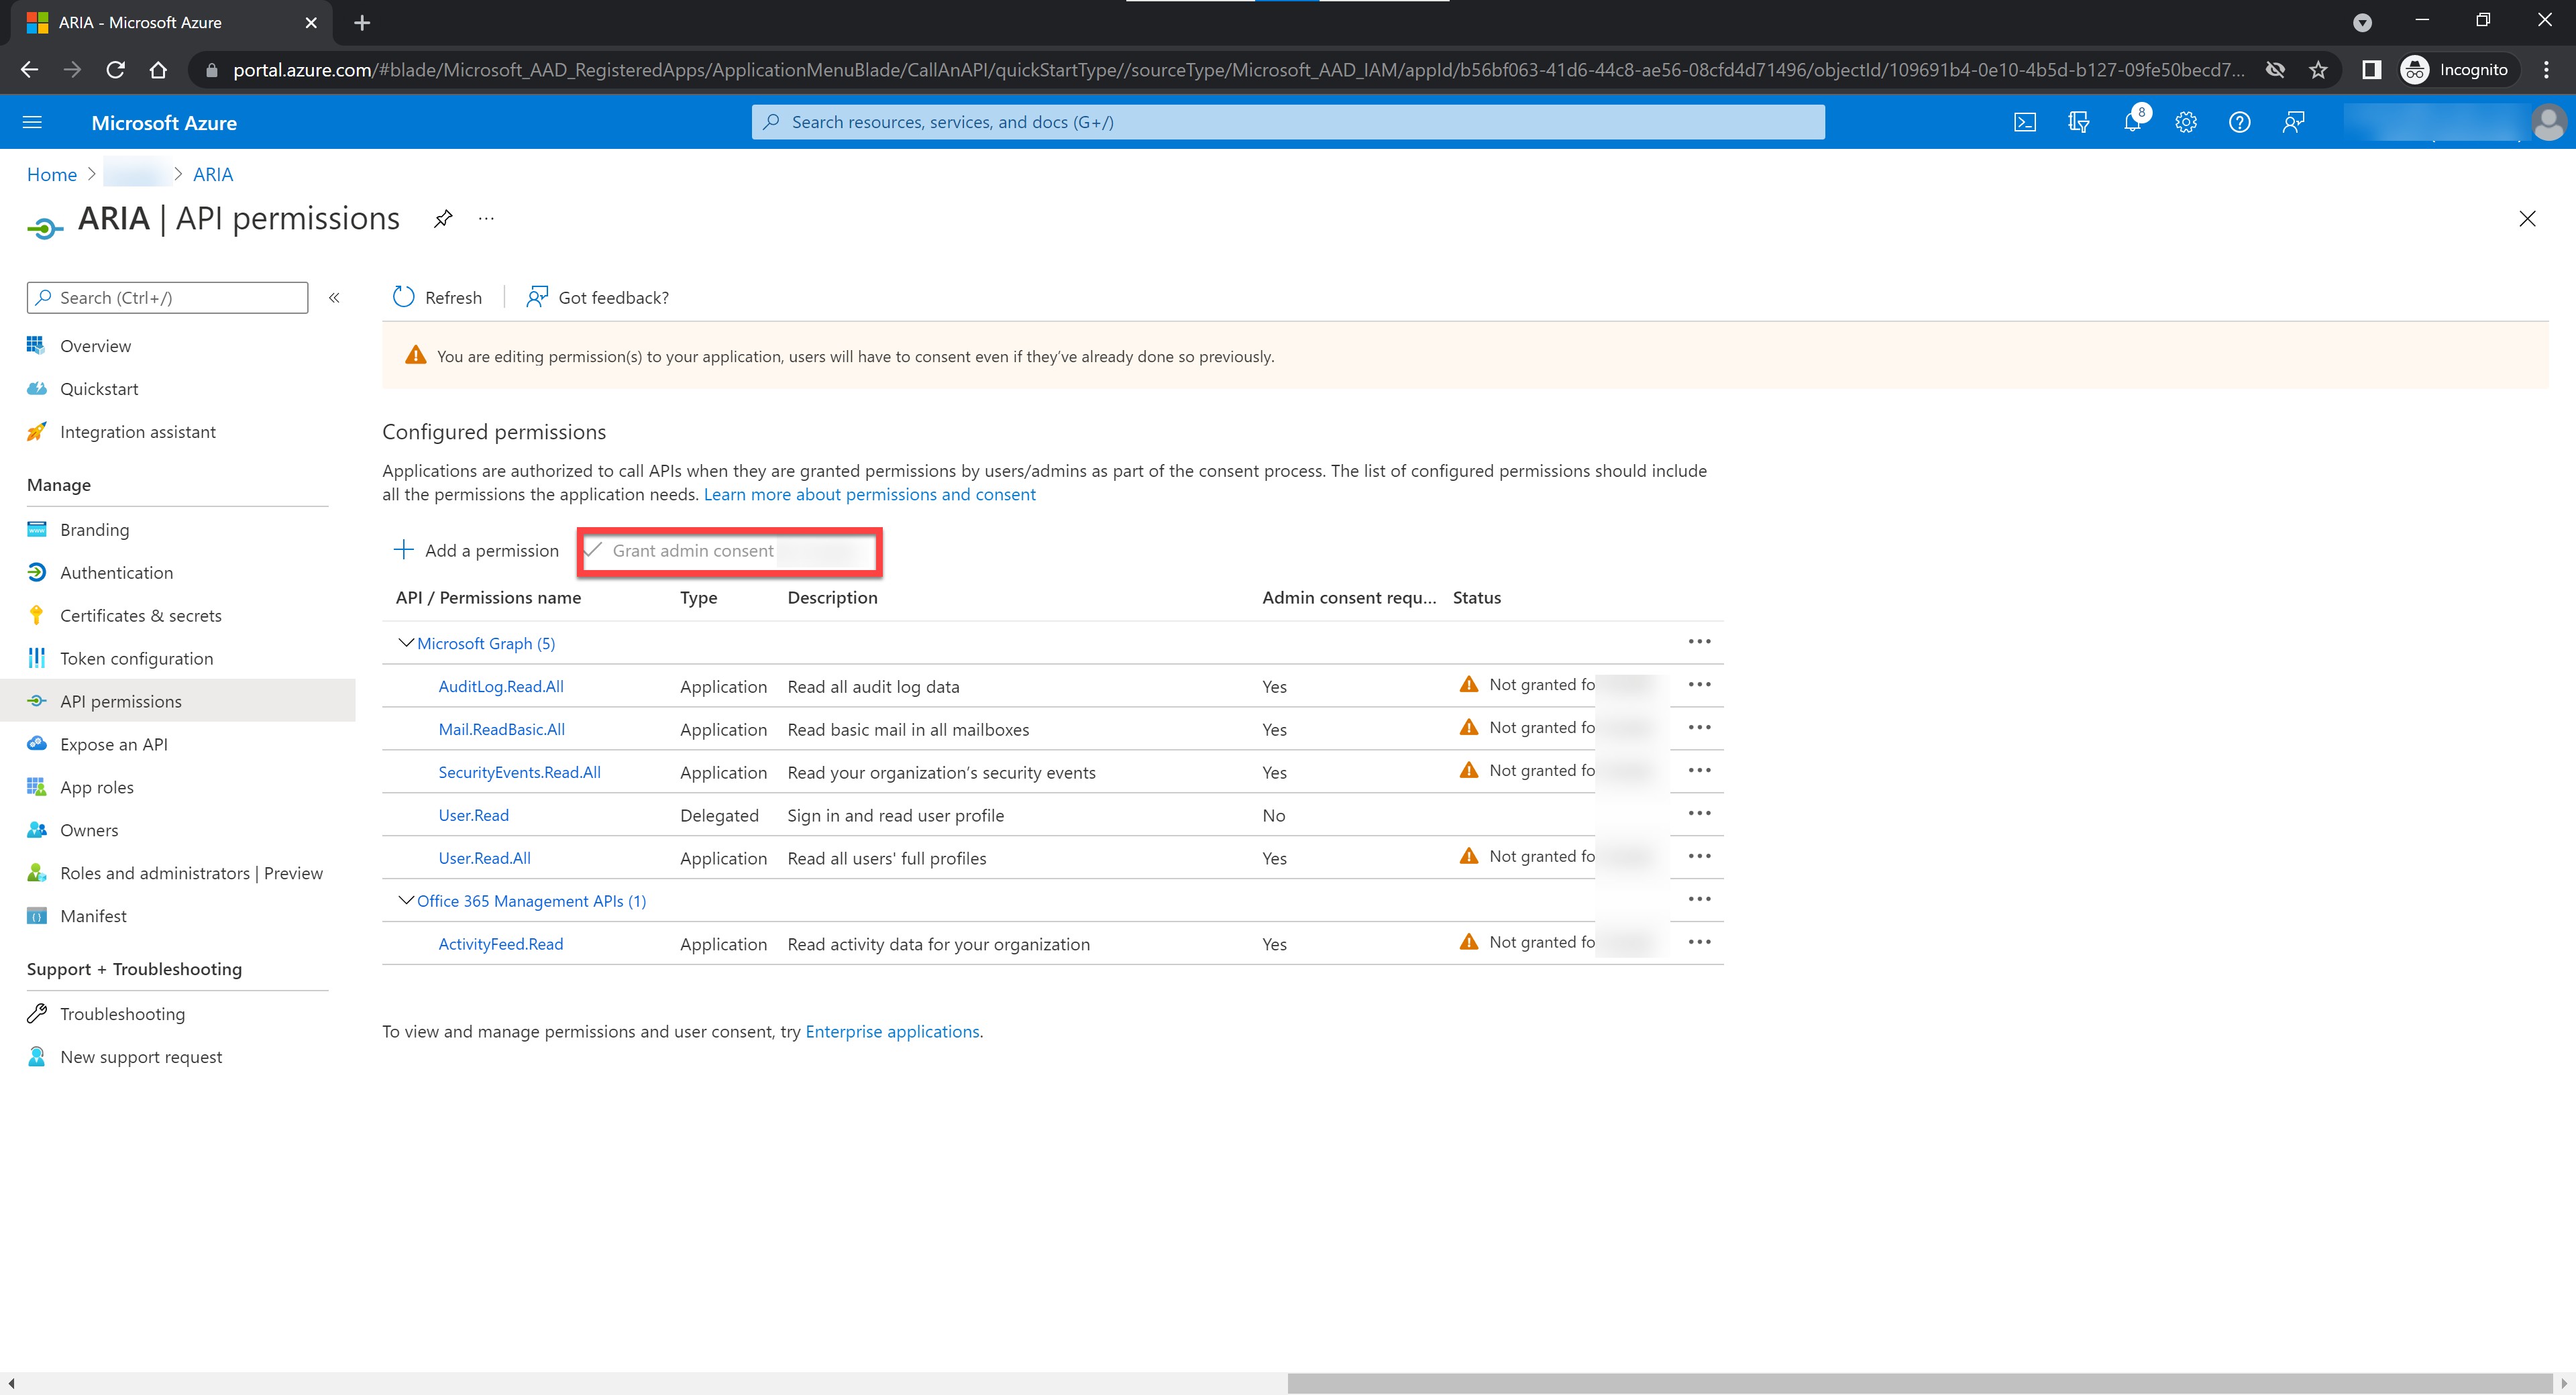This screenshot has width=2576, height=1395.
Task: Collapse Office 365 Management APIs group
Action: [x=405, y=900]
